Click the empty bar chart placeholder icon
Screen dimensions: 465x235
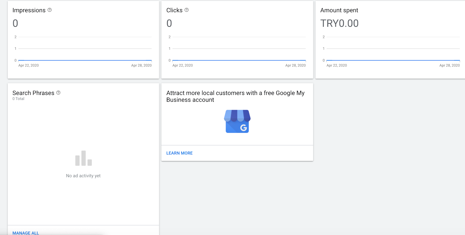pos(83,158)
